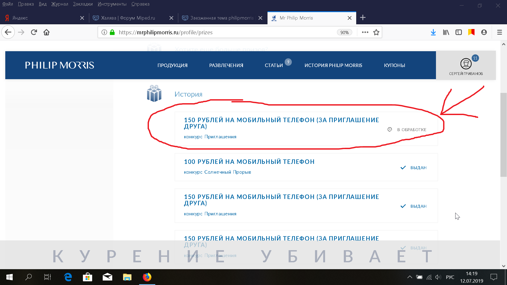Open the Файл menu

point(8,4)
